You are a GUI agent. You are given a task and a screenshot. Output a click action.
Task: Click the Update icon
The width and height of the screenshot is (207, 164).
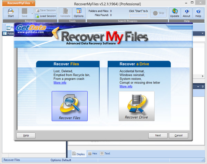[x=175, y=13]
